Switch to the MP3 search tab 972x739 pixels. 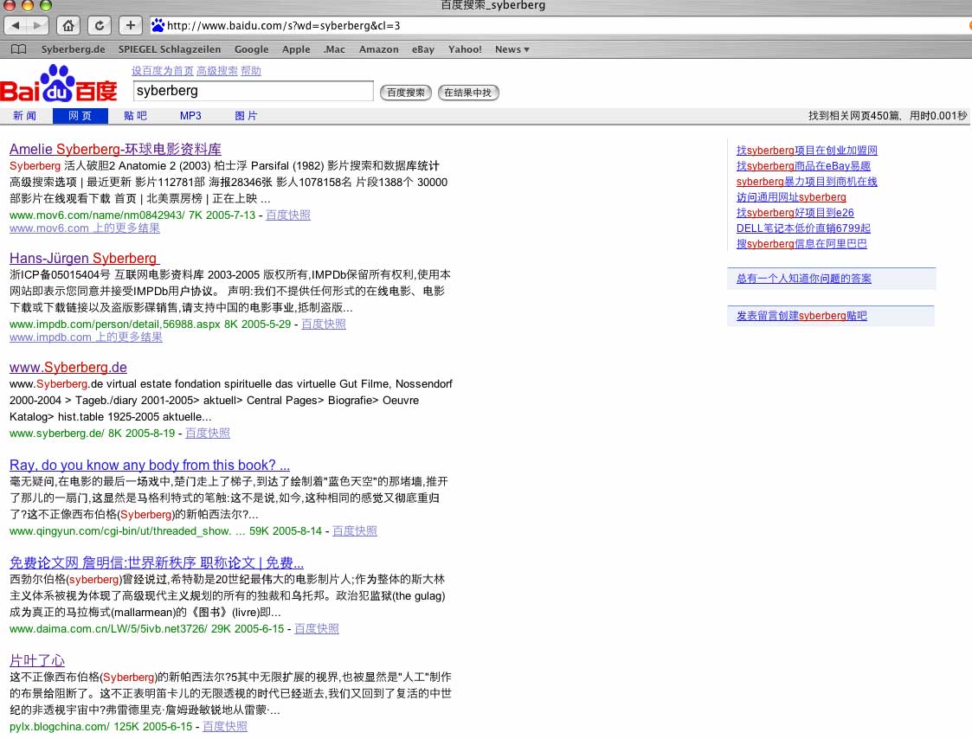190,116
